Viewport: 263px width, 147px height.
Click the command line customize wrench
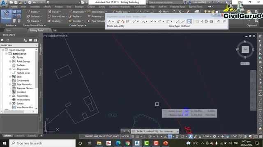[129, 131]
